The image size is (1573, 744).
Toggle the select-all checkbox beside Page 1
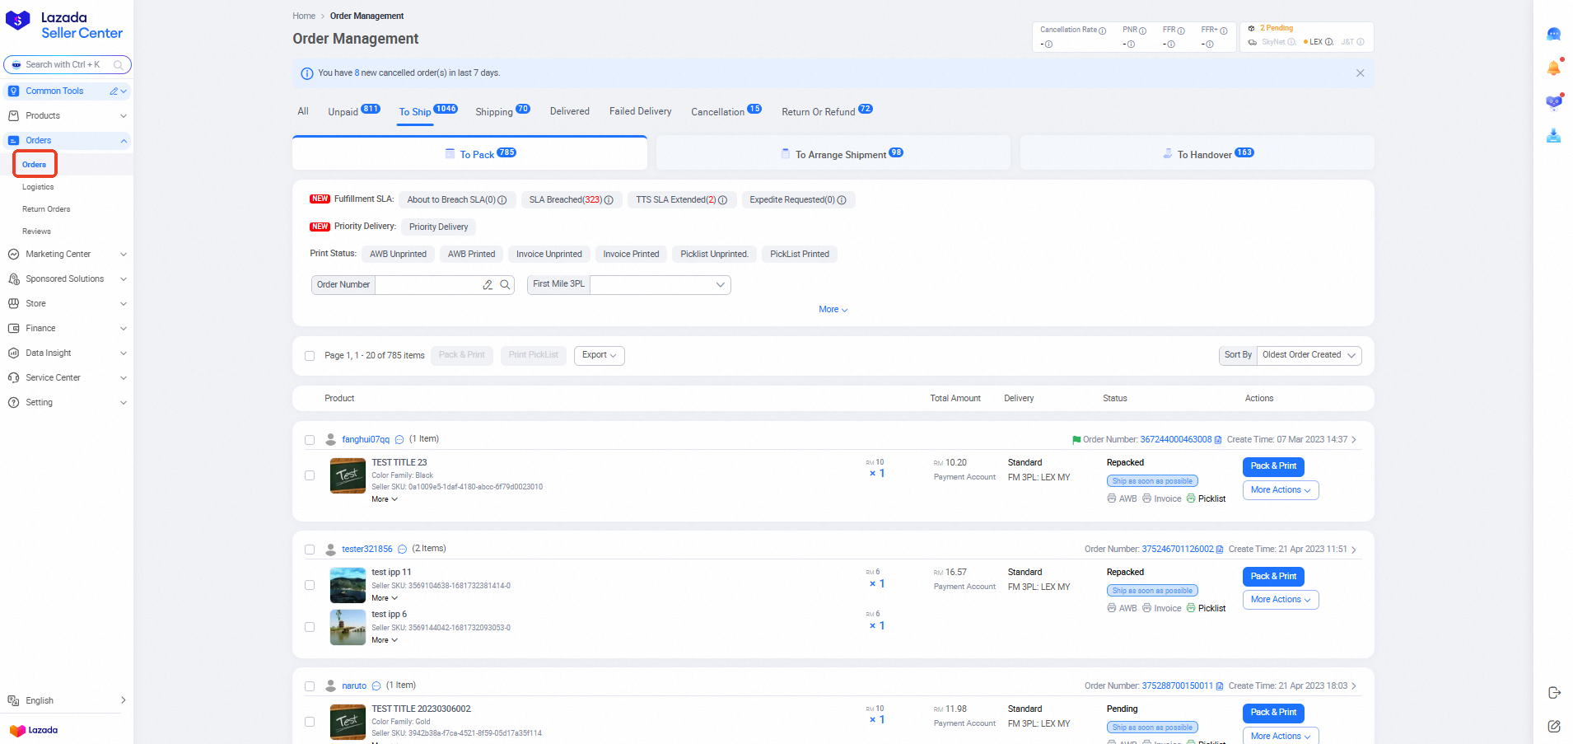point(310,356)
